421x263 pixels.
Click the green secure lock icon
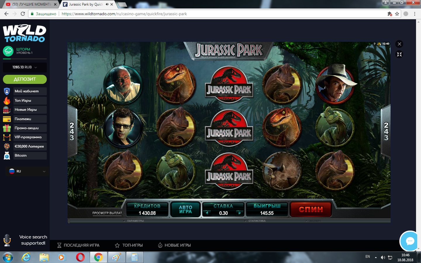click(32, 14)
